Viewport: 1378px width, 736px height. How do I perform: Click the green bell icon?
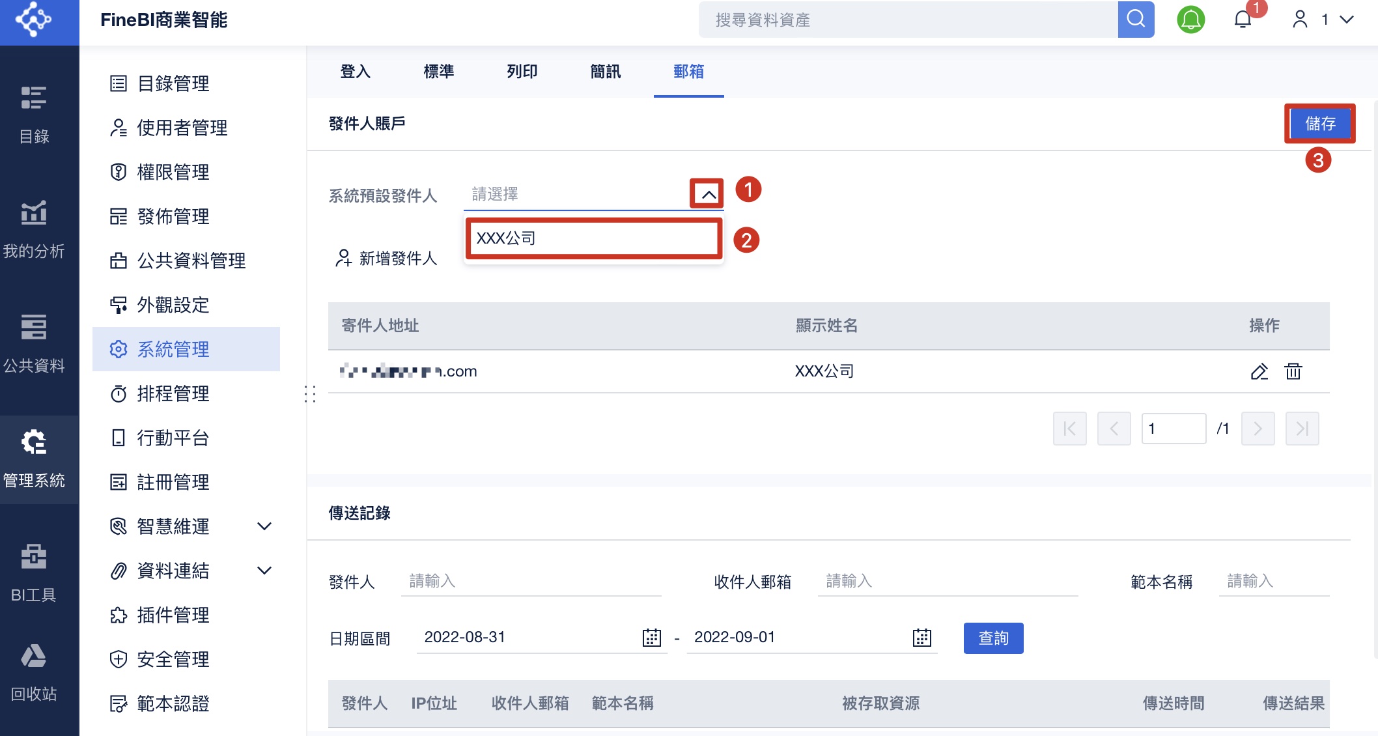click(x=1190, y=20)
